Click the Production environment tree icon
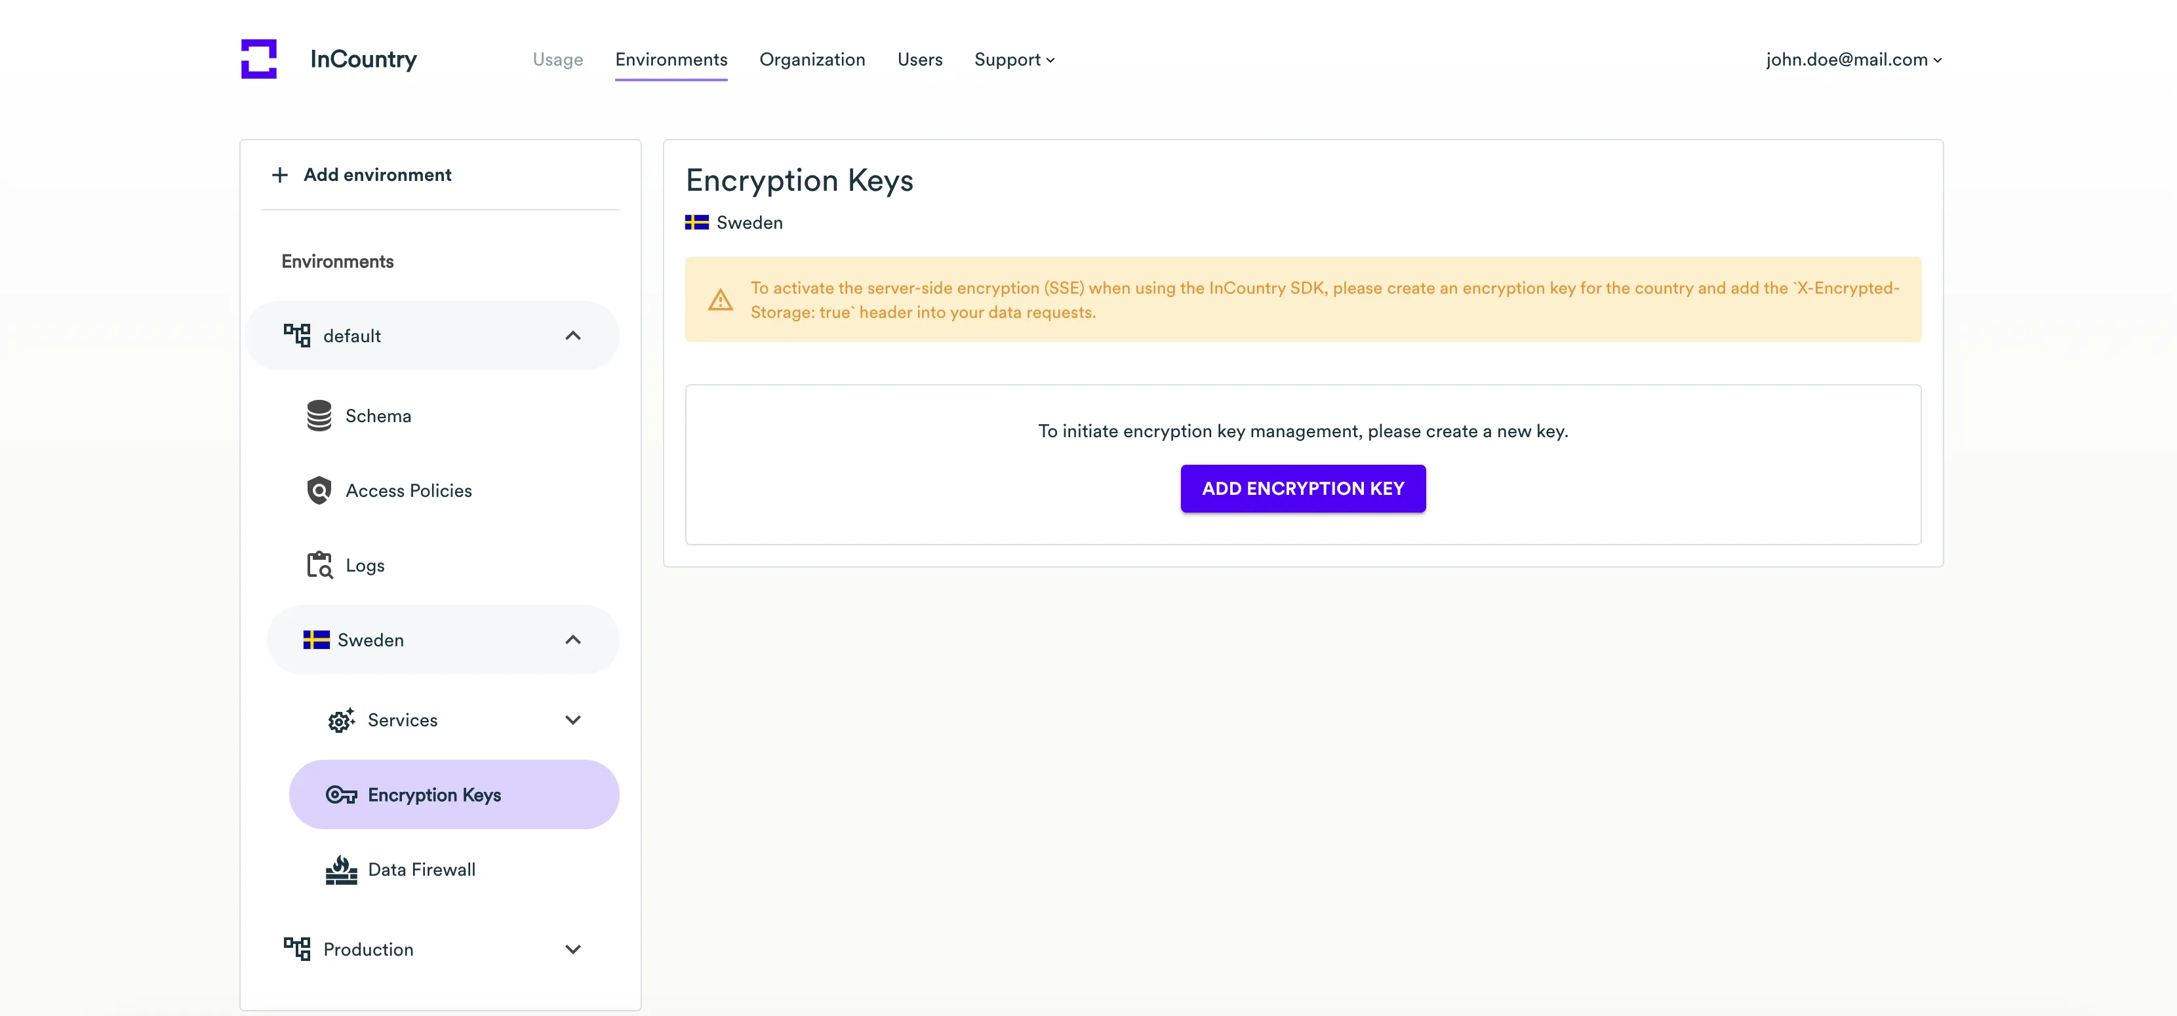The width and height of the screenshot is (2177, 1016). point(296,949)
